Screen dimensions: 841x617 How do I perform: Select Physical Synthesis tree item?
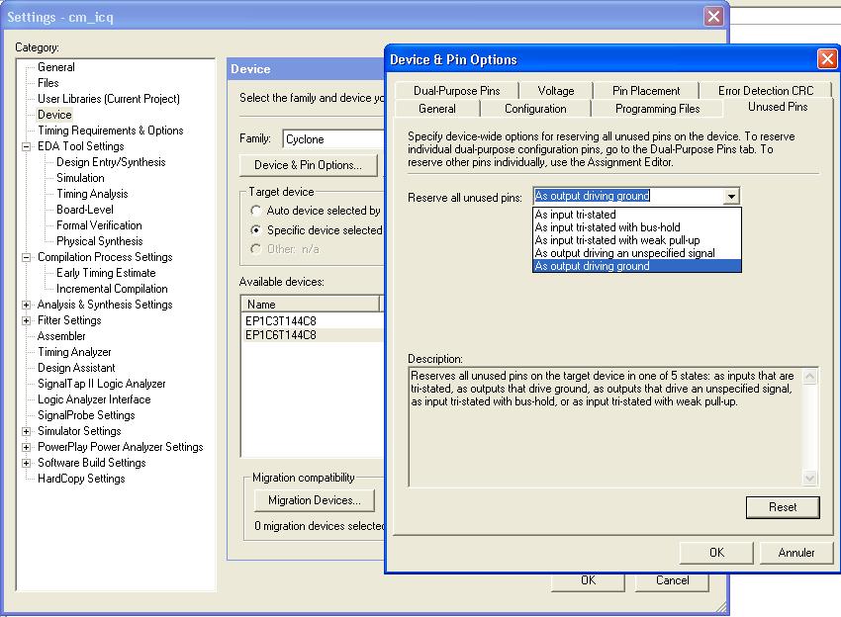[x=99, y=241]
